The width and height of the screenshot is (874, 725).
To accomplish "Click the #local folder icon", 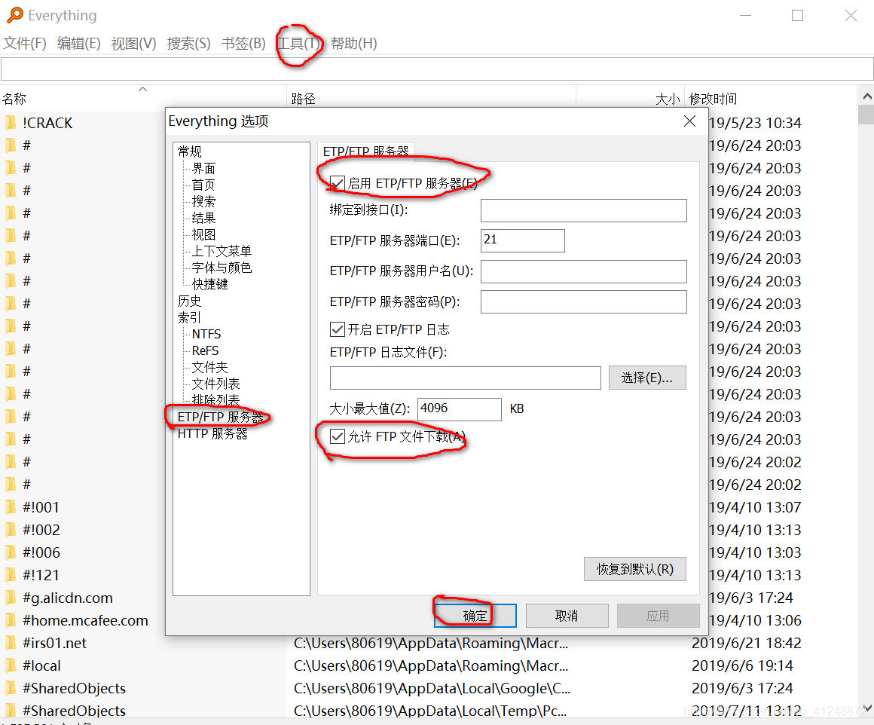I will (11, 666).
